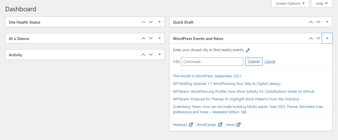Submit the city location

[254, 61]
